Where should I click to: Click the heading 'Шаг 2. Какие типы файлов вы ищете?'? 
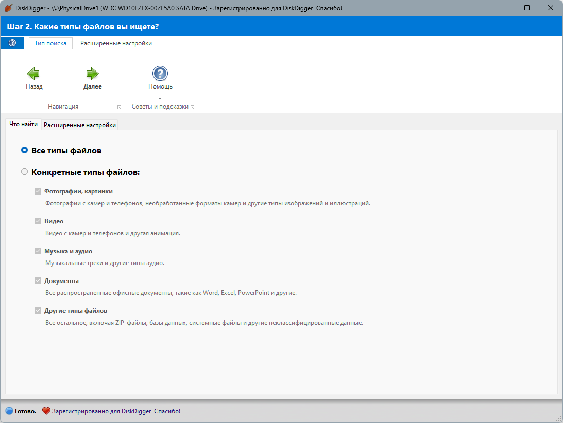coord(83,27)
